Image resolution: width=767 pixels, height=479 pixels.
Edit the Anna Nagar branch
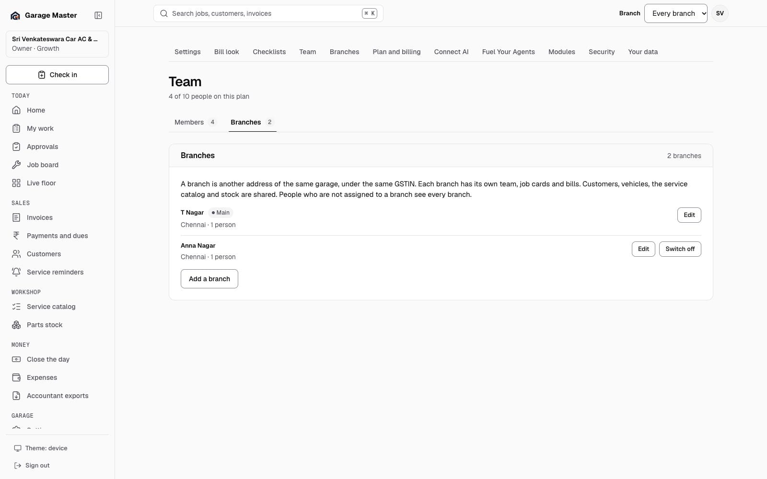coord(643,249)
